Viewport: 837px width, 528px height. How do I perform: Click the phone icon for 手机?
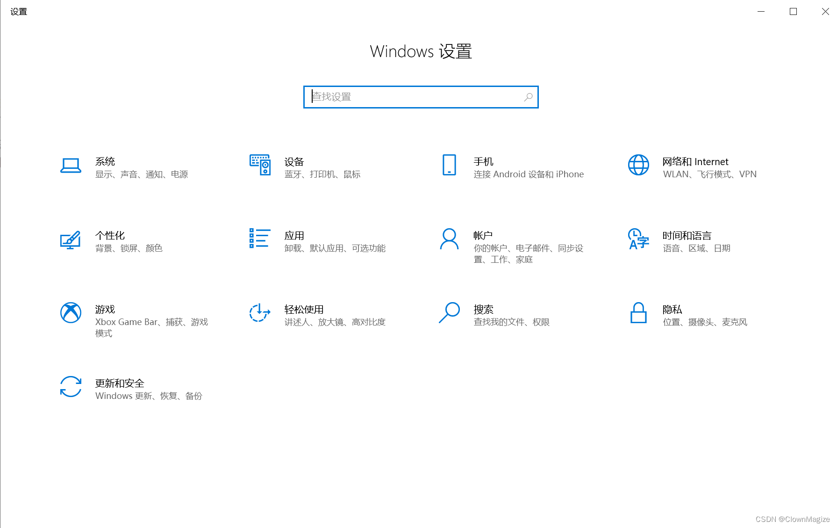tap(449, 165)
